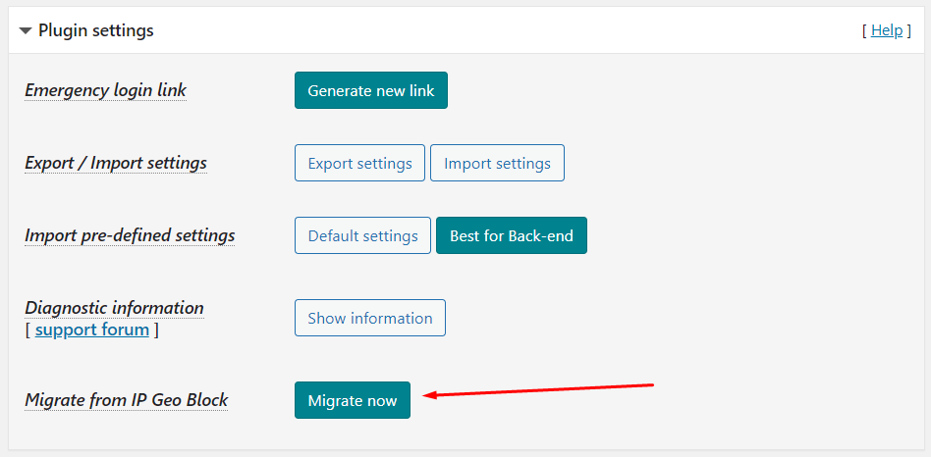The width and height of the screenshot is (931, 457).
Task: Click blank area of Plugin settings header bar
Action: coord(505,30)
